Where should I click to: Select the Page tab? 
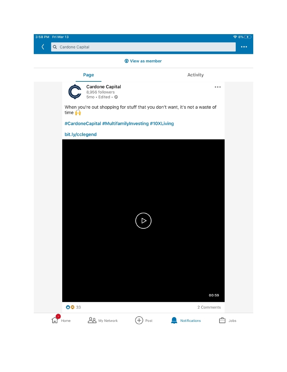pyautogui.click(x=88, y=75)
